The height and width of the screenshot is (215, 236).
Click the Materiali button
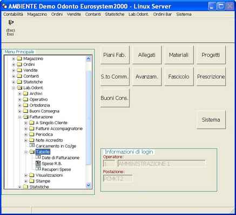point(179,55)
